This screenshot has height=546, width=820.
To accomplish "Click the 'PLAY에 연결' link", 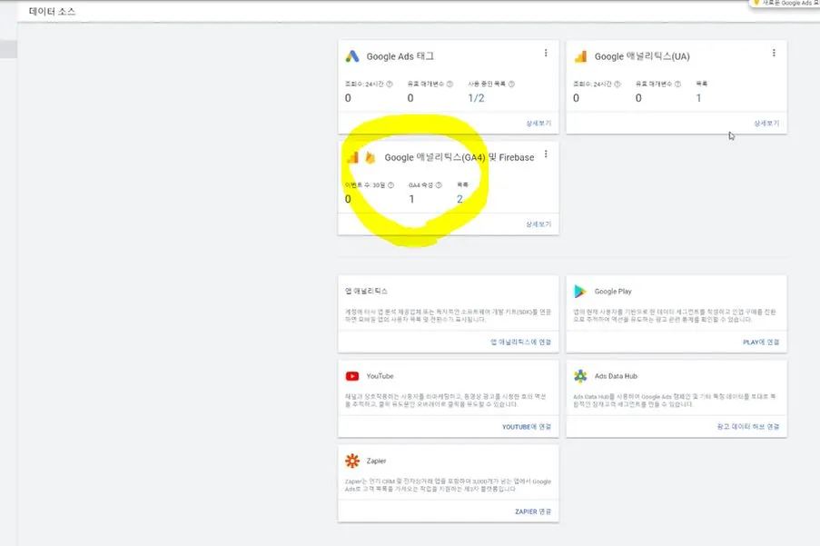I will pos(761,342).
